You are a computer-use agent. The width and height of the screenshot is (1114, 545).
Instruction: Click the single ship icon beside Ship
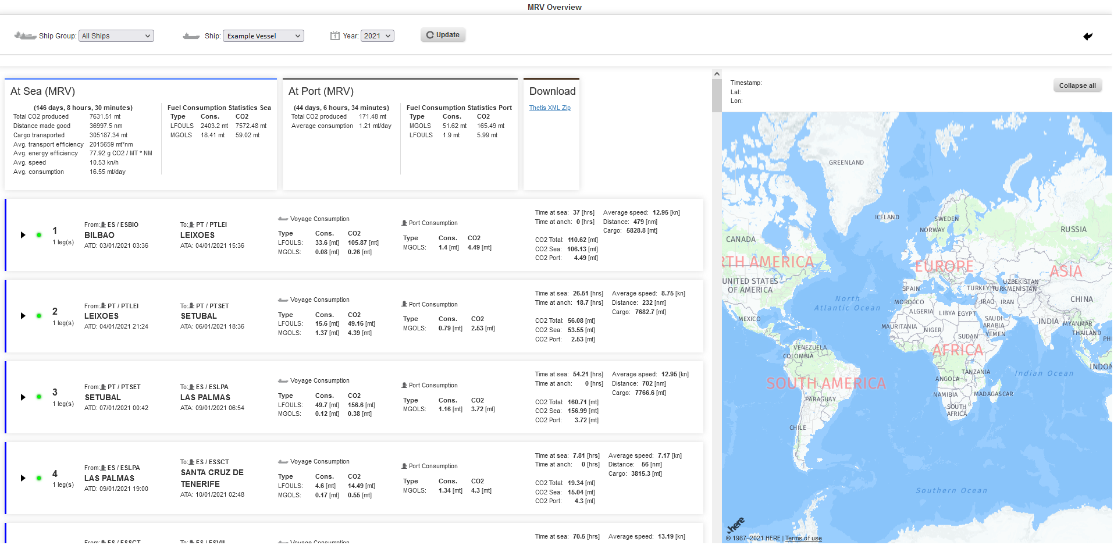(x=191, y=36)
